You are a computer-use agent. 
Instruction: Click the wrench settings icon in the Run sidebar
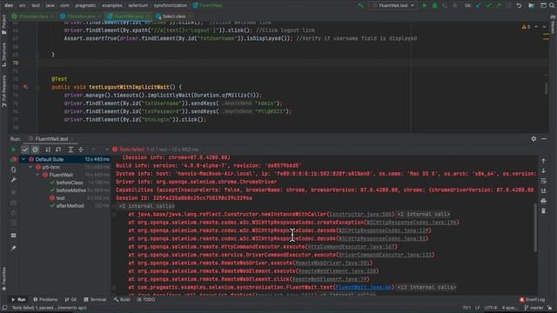click(14, 180)
